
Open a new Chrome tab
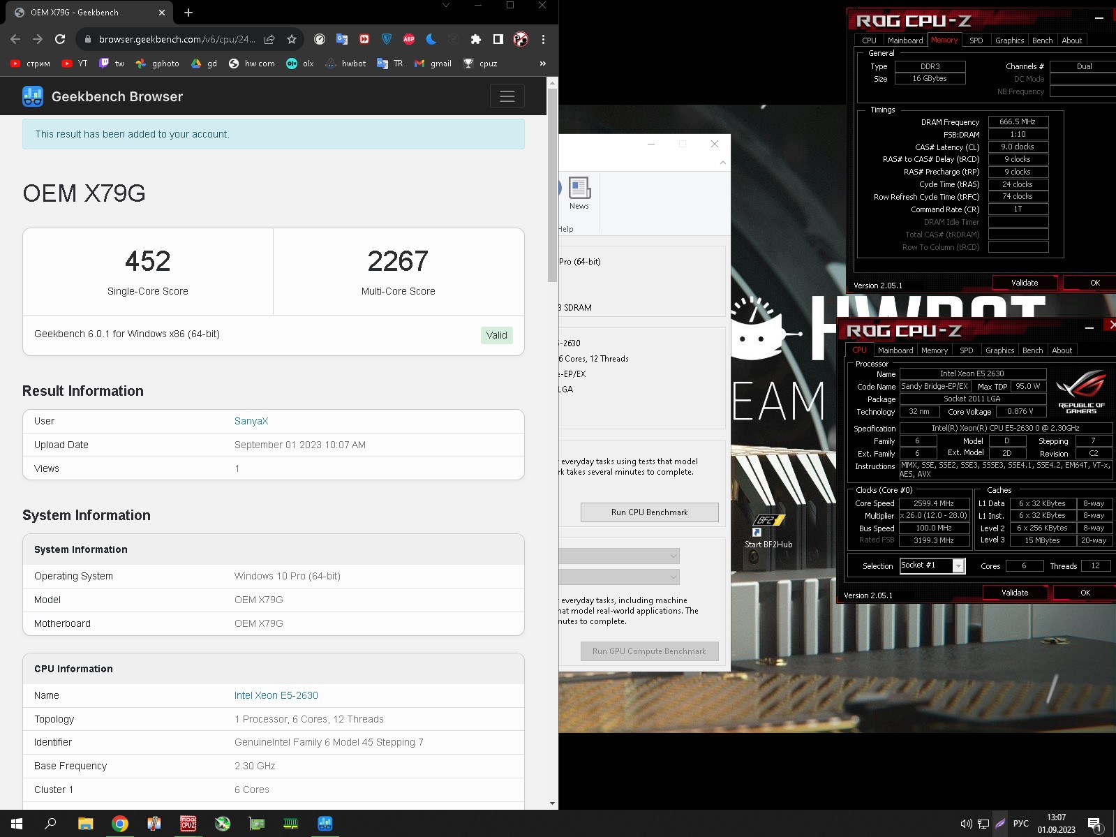(188, 12)
